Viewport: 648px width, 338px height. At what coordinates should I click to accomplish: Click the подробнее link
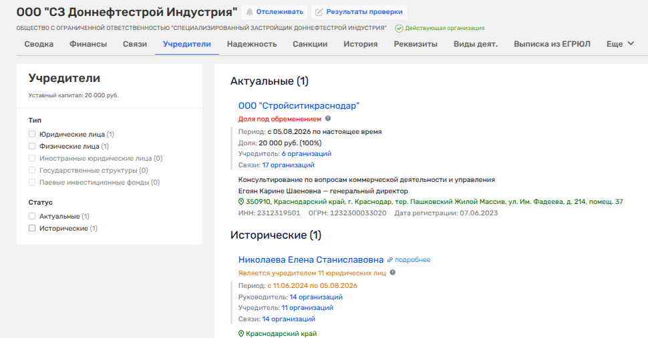[x=412, y=260]
